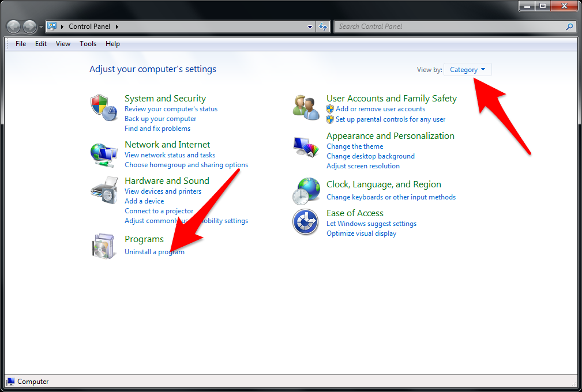Open Appearance and Personalization monitor icon
Screen dimensions: 582x392
tap(306, 148)
